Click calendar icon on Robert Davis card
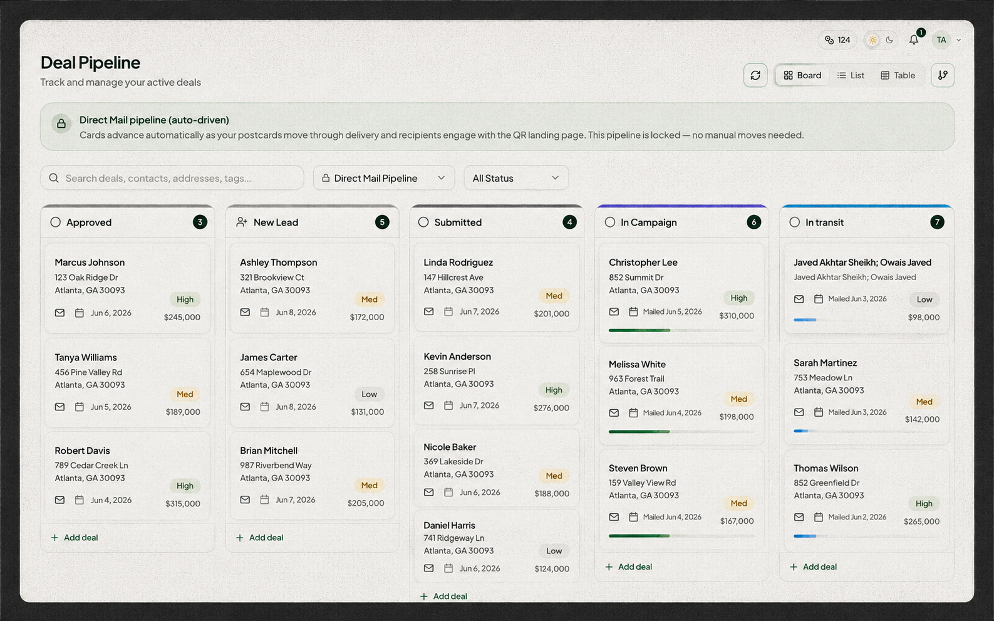994x621 pixels. pos(80,500)
